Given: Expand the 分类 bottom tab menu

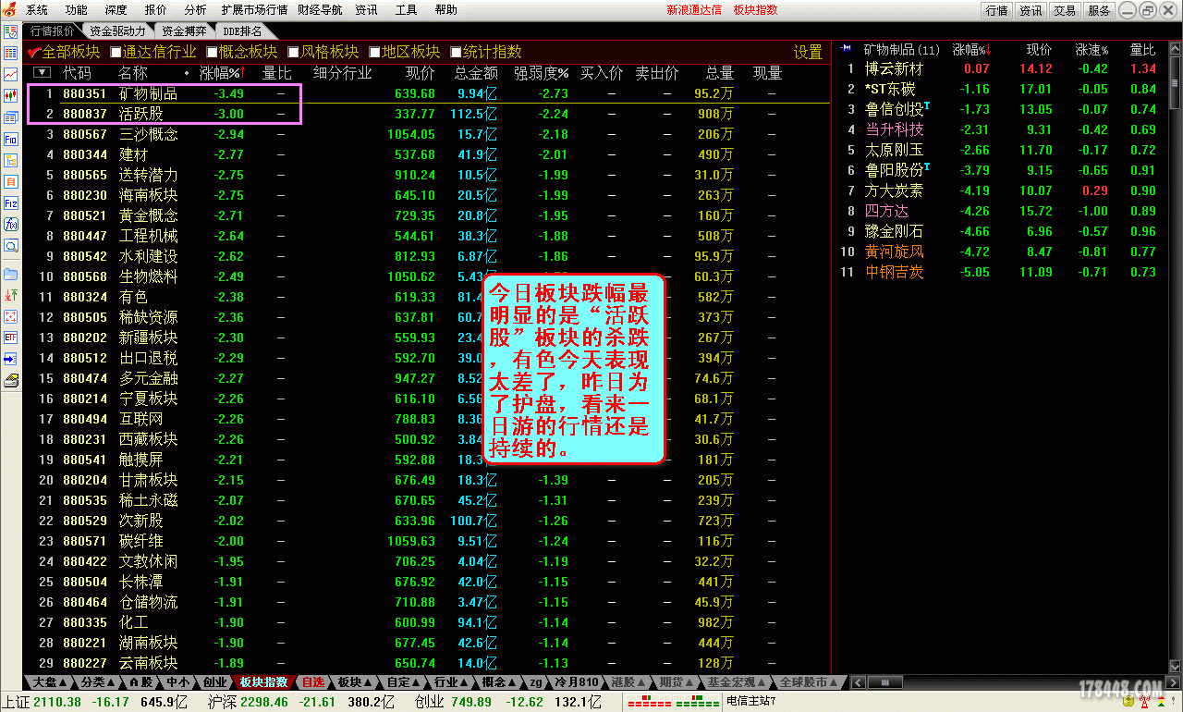Looking at the screenshot, I should [99, 682].
